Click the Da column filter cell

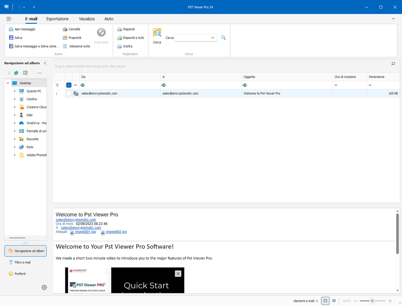pyautogui.click(x=120, y=85)
